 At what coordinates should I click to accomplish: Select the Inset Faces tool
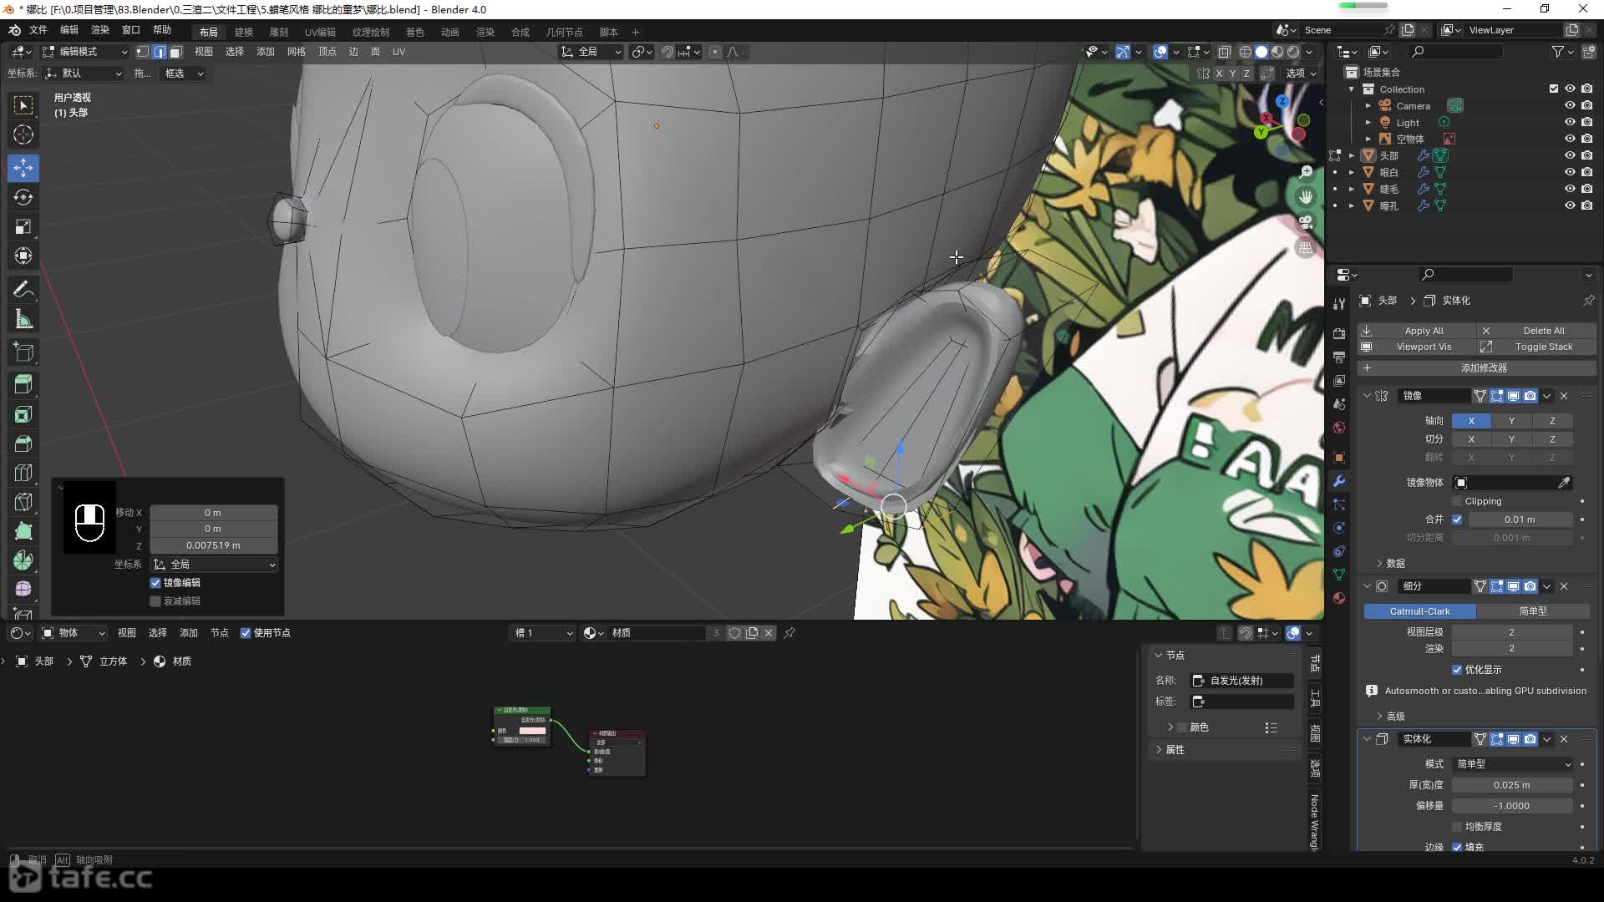click(23, 414)
